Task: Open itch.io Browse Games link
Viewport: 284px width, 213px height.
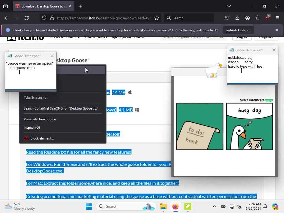Action: pos(64,37)
